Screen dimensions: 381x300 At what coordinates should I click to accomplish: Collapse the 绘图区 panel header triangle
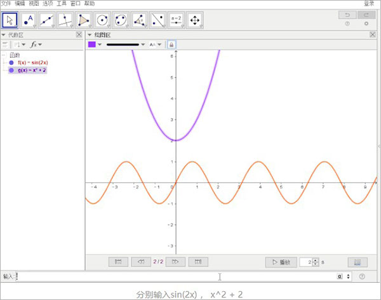[90, 35]
